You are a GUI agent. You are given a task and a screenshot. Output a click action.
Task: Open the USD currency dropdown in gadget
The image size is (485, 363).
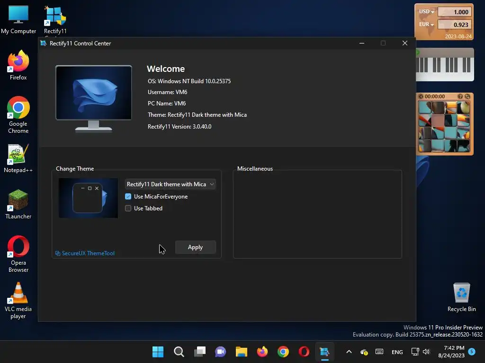point(427,12)
